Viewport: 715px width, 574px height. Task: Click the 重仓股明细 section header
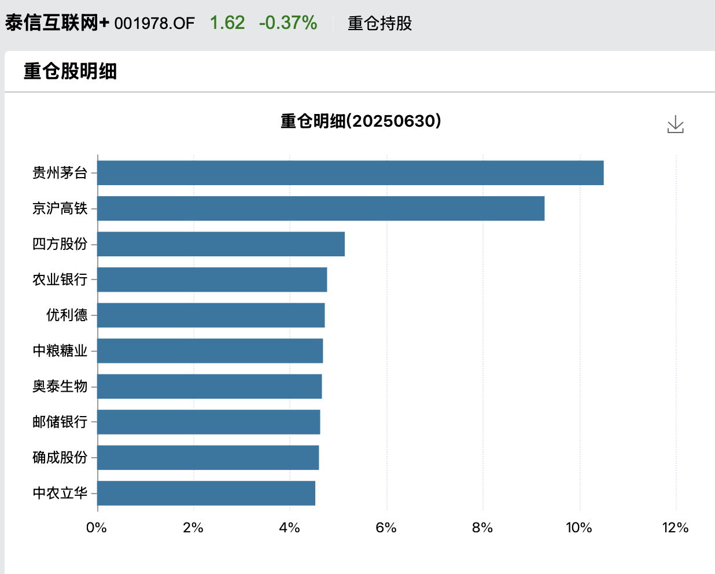coord(70,71)
